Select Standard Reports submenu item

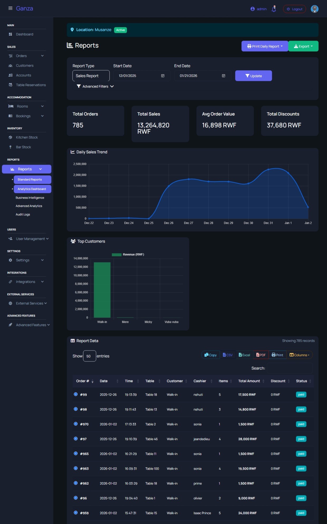32,180
